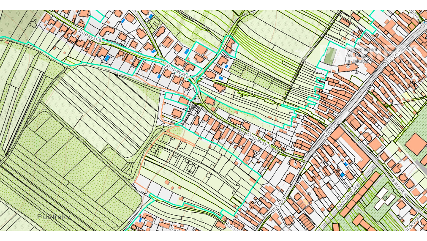
Task: Click Stupavská label nearest the Alstrova junction
Action: [259, 140]
